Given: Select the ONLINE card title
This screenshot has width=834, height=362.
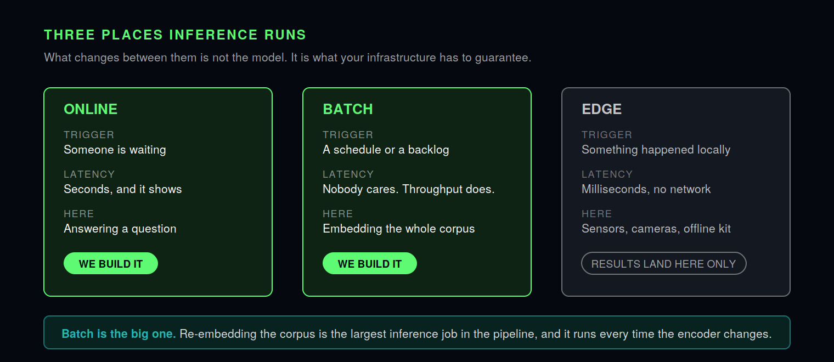Looking at the screenshot, I should 91,109.
